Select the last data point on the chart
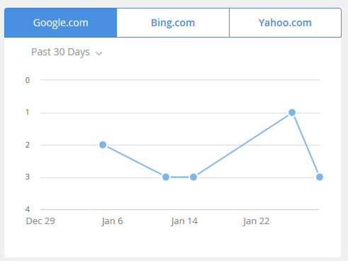 pos(320,177)
